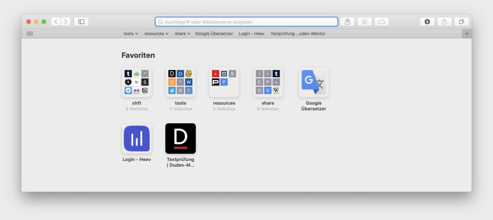
Task: Open Login - Heev link in favorites bar
Action: coord(252,33)
